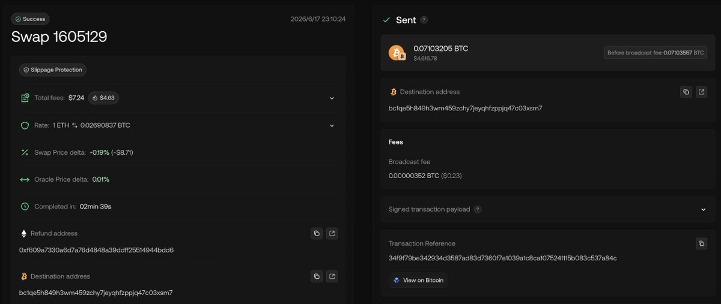Click the timestamp 2026/6/17 23:10:24
Screen dimensions: 721x304
318,19
